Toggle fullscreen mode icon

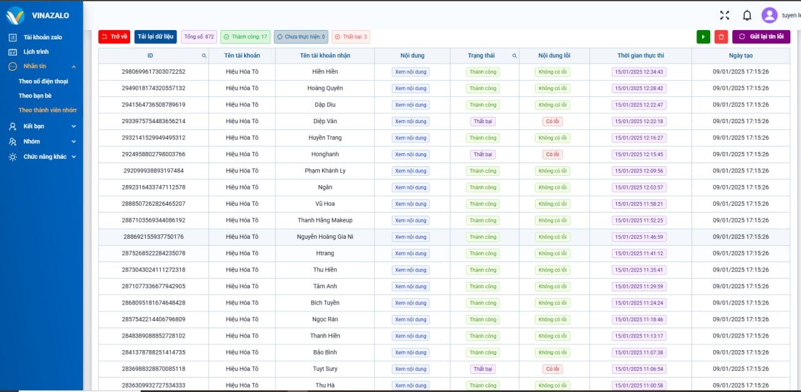click(725, 16)
